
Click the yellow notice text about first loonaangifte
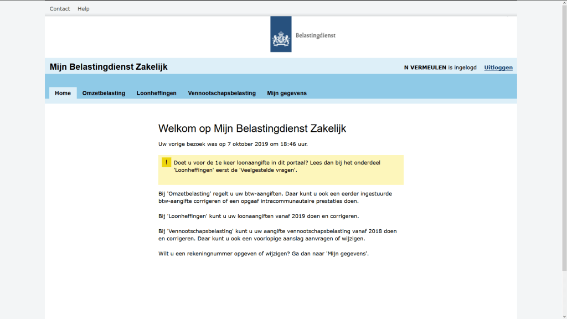(x=277, y=166)
